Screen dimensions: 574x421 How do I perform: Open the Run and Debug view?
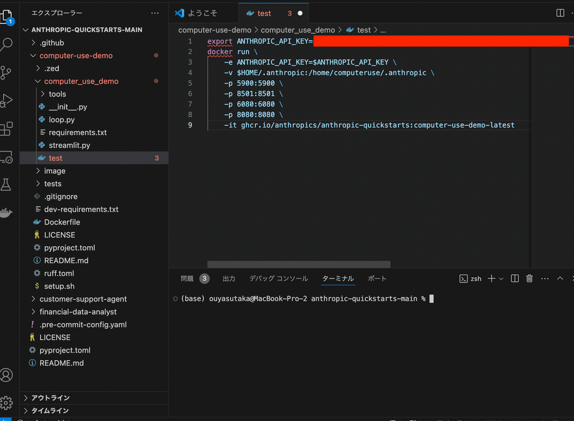coord(6,100)
